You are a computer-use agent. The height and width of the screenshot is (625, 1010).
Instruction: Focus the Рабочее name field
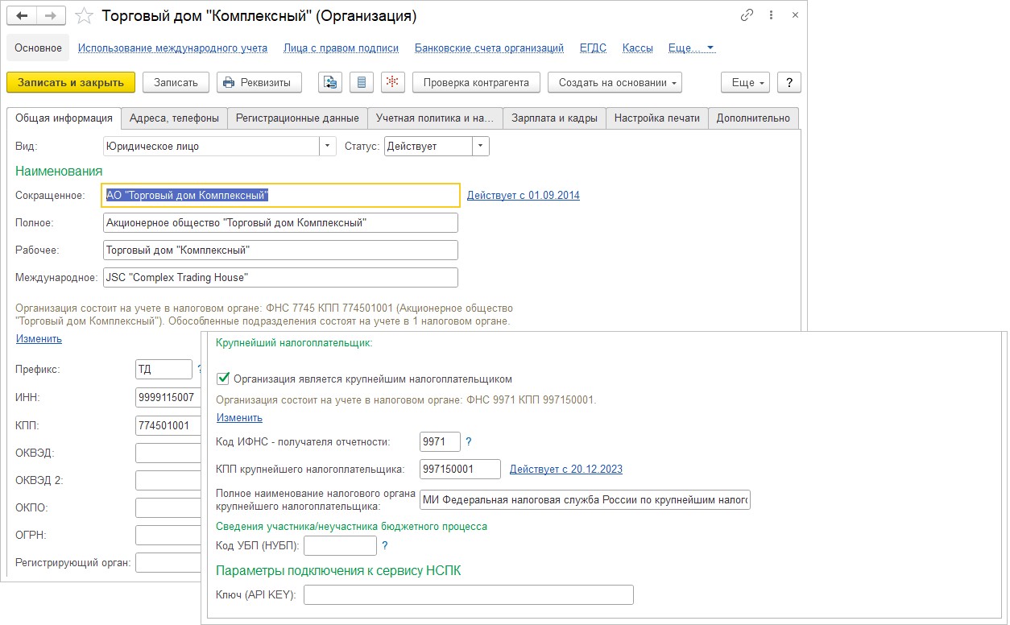pyautogui.click(x=281, y=250)
